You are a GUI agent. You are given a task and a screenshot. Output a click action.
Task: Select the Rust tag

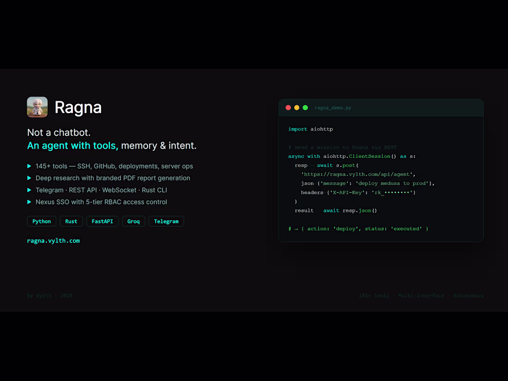pos(71,221)
